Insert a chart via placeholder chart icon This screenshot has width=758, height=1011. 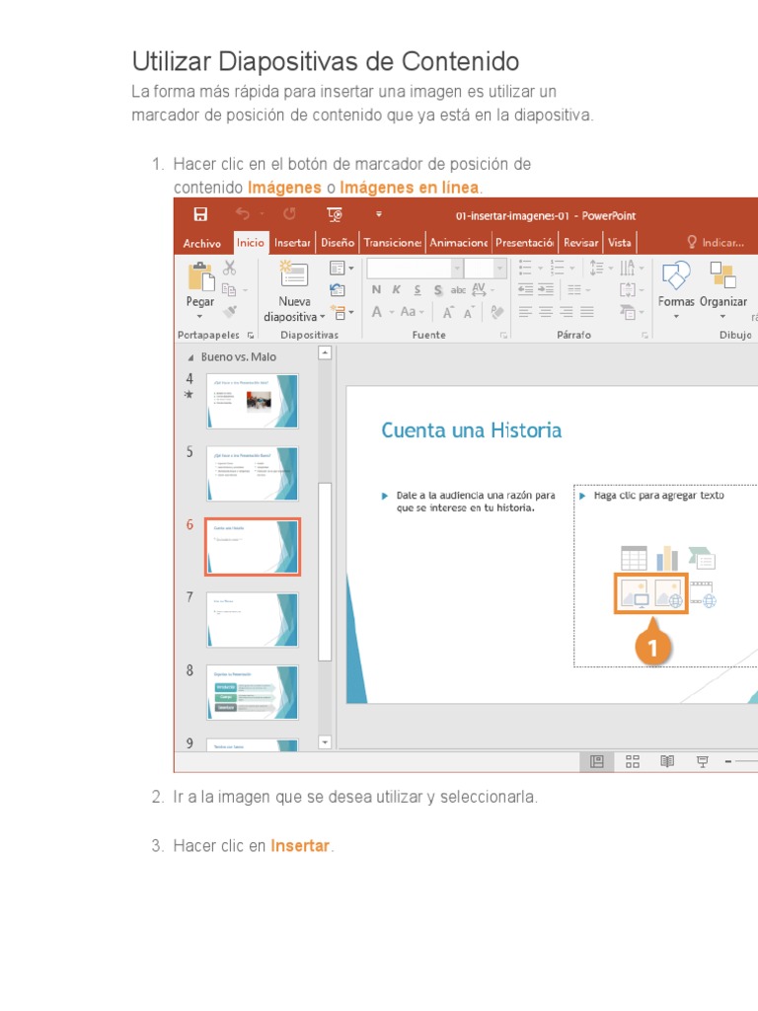point(668,558)
